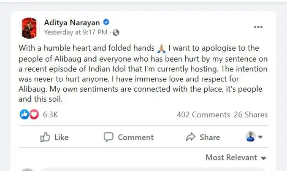Click the red heart reaction icon
Screen dimensions: 287x171
pos(33,114)
